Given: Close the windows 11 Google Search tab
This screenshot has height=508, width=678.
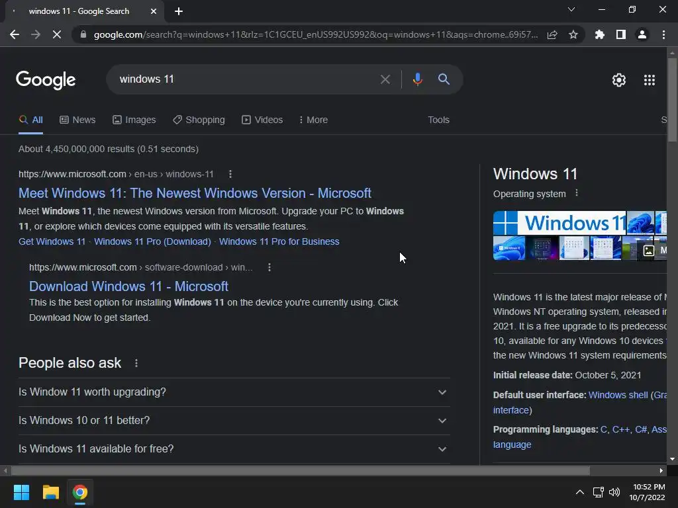Looking at the screenshot, I should (x=154, y=11).
